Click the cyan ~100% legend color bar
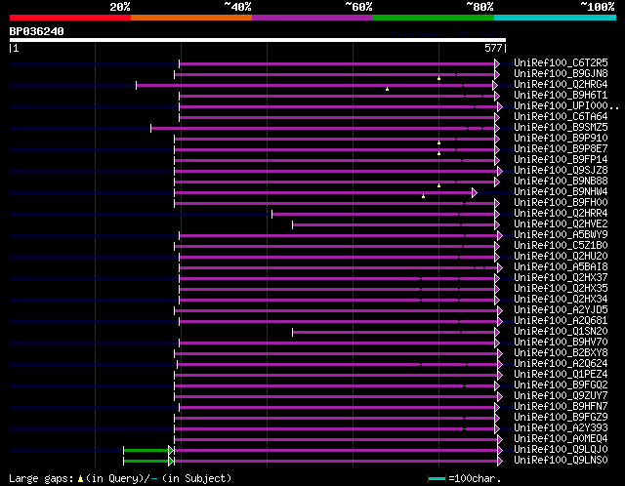 tap(556, 18)
